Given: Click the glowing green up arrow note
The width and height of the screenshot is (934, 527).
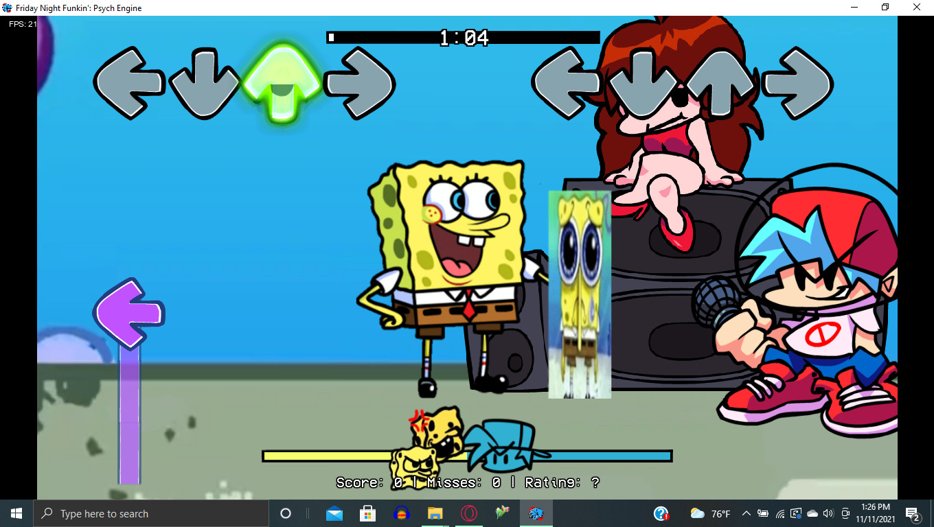Looking at the screenshot, I should [x=282, y=80].
